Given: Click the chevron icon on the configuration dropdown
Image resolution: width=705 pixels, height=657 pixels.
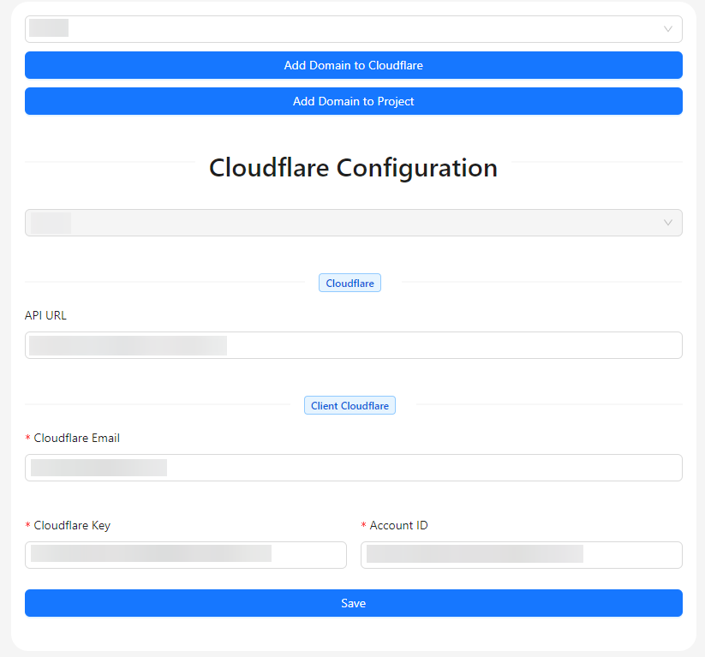Looking at the screenshot, I should tap(667, 222).
